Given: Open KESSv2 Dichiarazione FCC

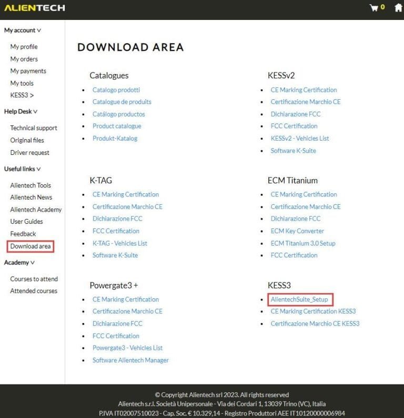Looking at the screenshot, I should 295,114.
